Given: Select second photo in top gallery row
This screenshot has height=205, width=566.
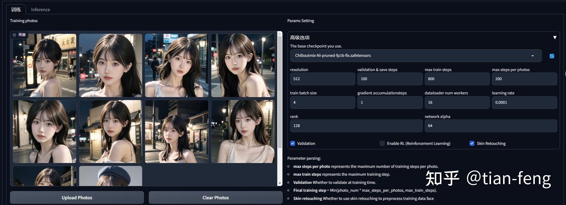Looking at the screenshot, I should [111, 65].
